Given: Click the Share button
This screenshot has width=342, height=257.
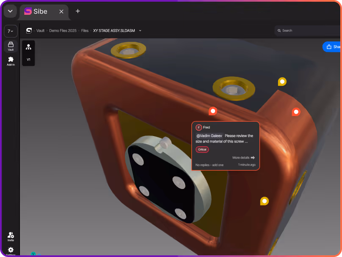Looking at the screenshot, I should click(332, 46).
